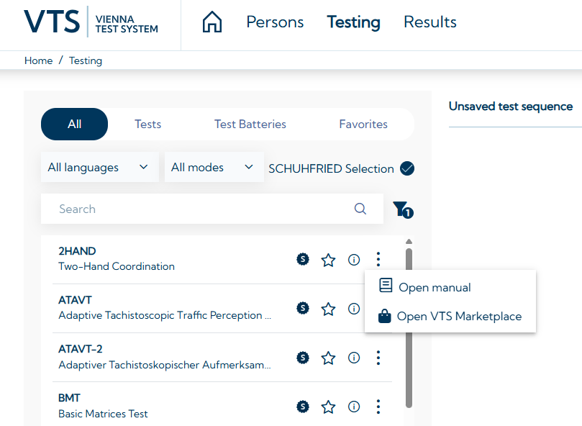This screenshot has height=426, width=582.
Task: Select Open manual from the context menu
Action: tap(435, 287)
